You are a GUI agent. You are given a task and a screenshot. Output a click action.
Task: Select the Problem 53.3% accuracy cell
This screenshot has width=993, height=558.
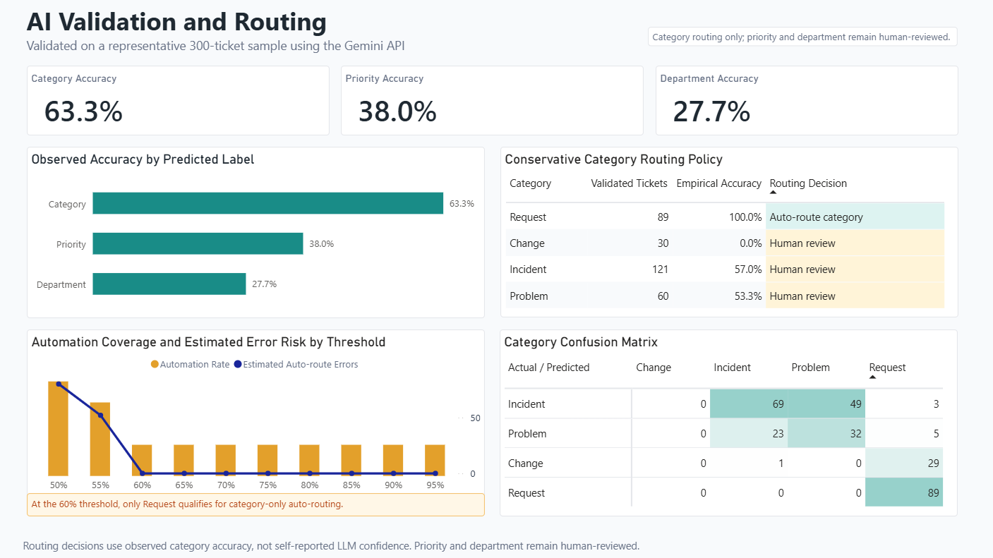[x=718, y=296]
